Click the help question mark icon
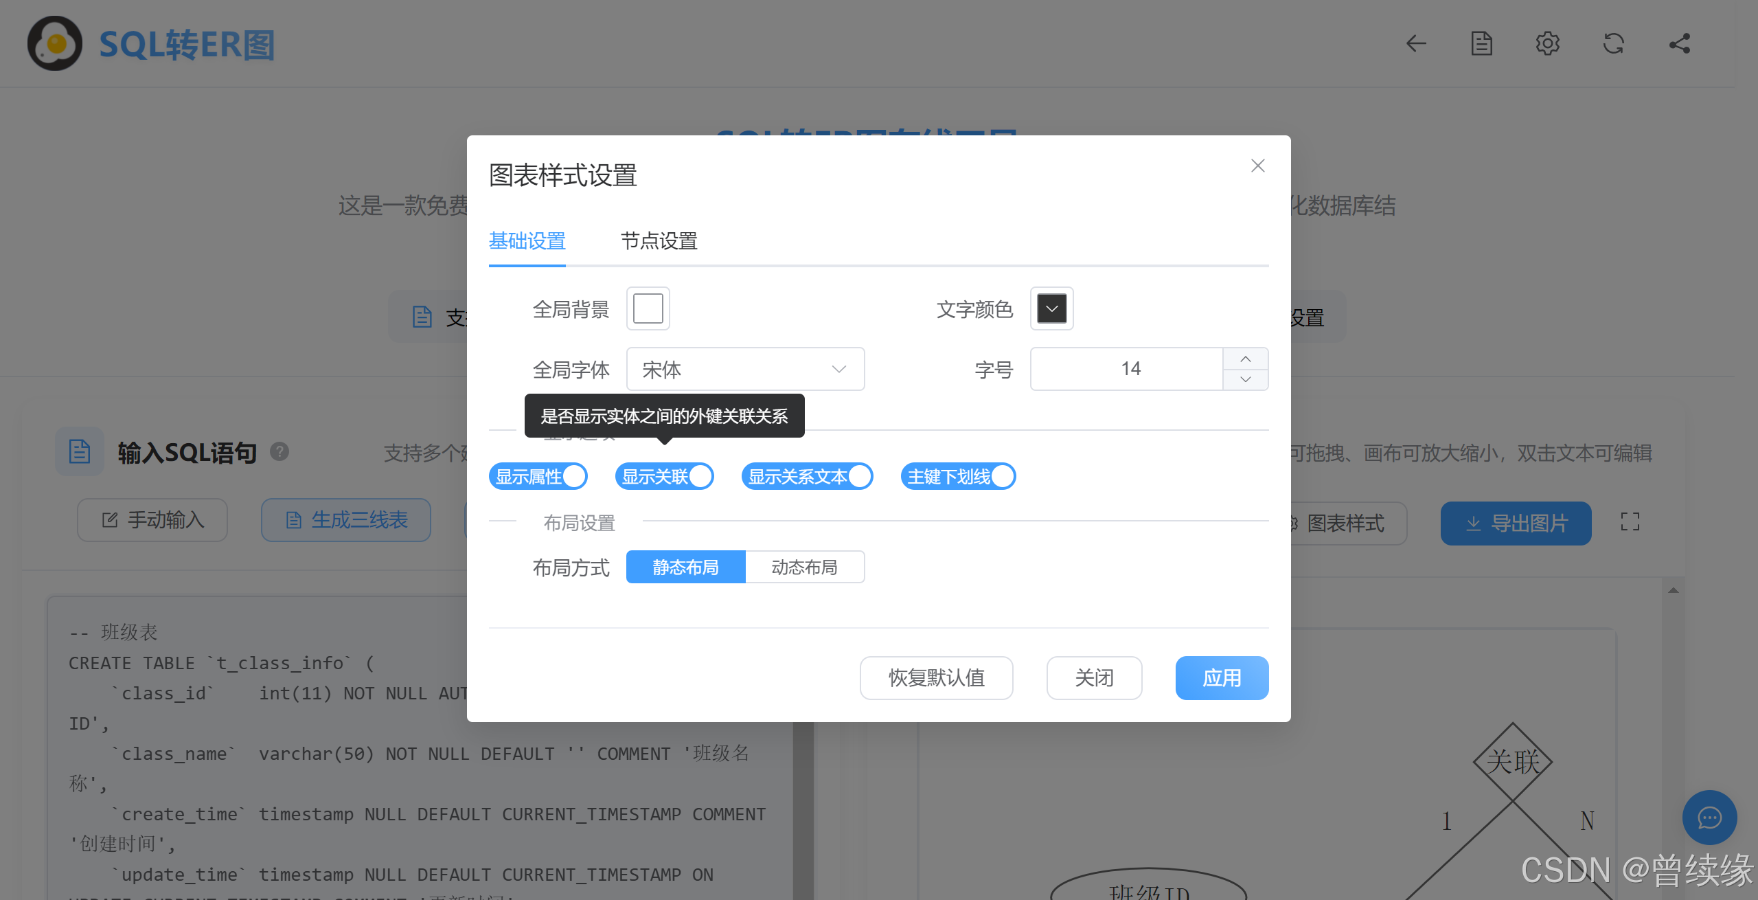Viewport: 1758px width, 900px height. click(279, 452)
